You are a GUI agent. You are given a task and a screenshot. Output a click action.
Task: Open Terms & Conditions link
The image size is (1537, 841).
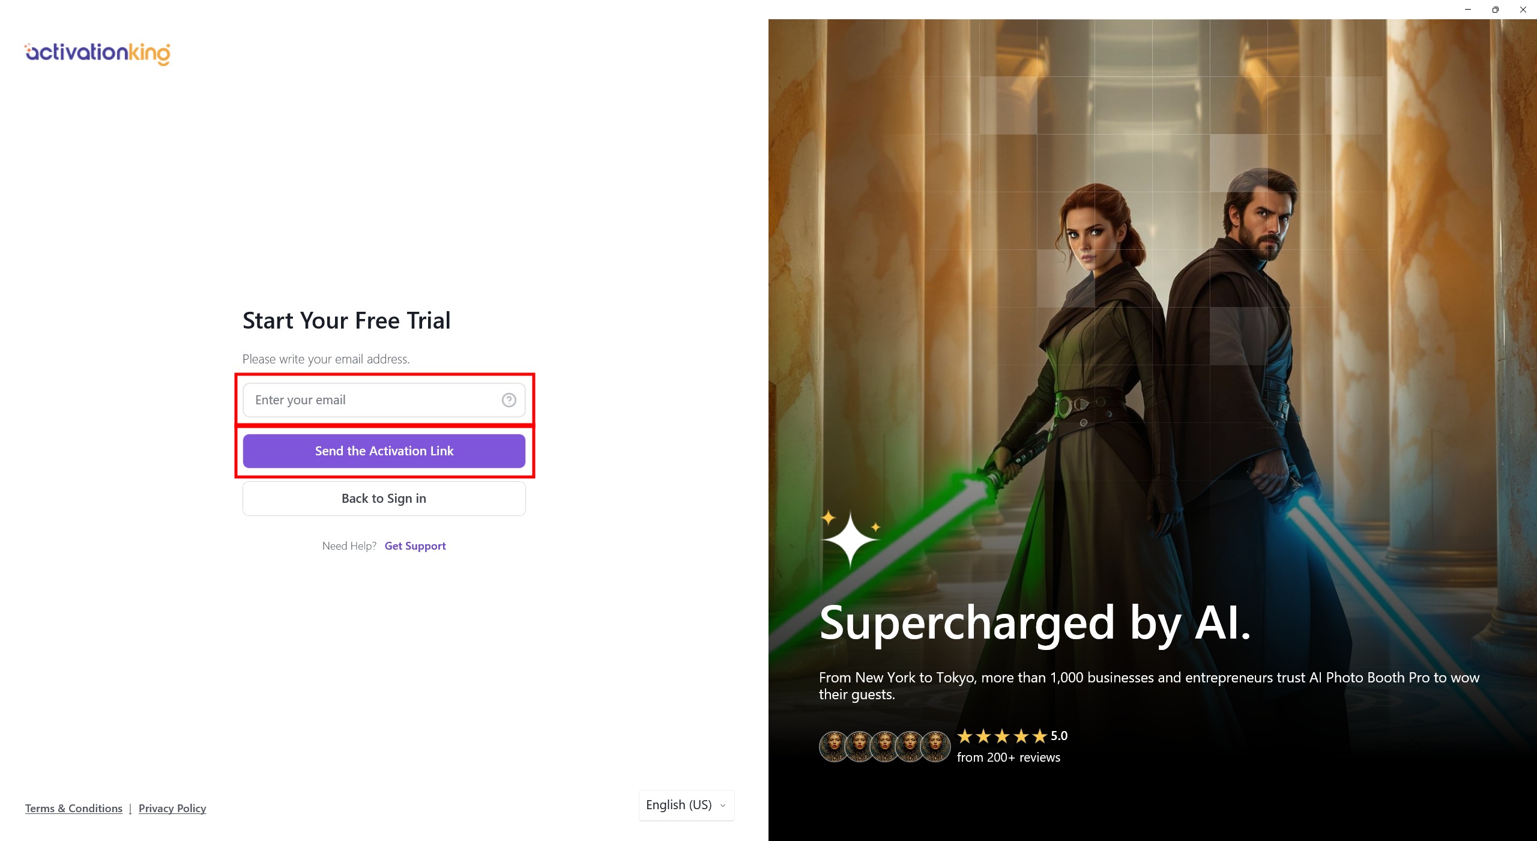(x=74, y=809)
